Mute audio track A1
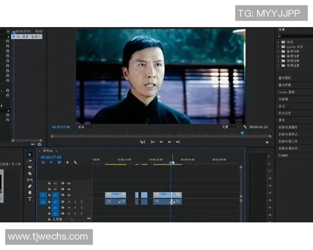 69,202
